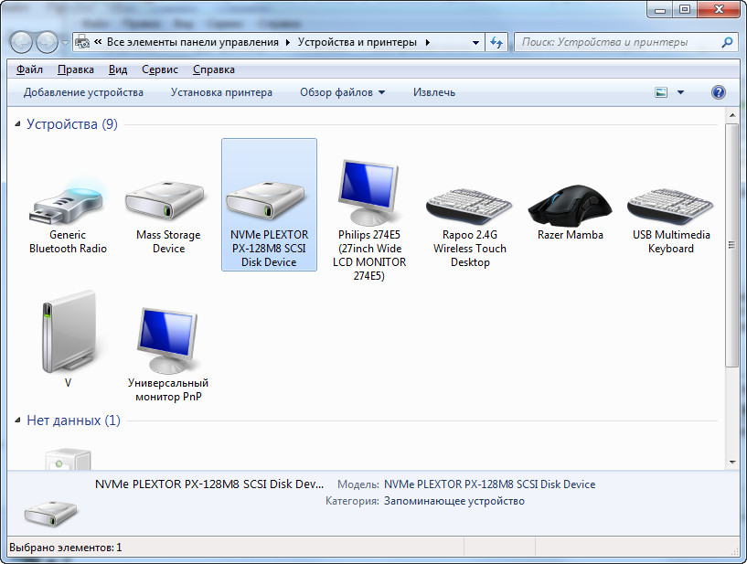Select the device icon under Нет данных

(68, 459)
